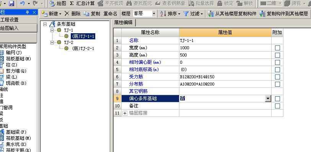
Task: Click 查找图元 binoculars button
Action: click(140, 3)
